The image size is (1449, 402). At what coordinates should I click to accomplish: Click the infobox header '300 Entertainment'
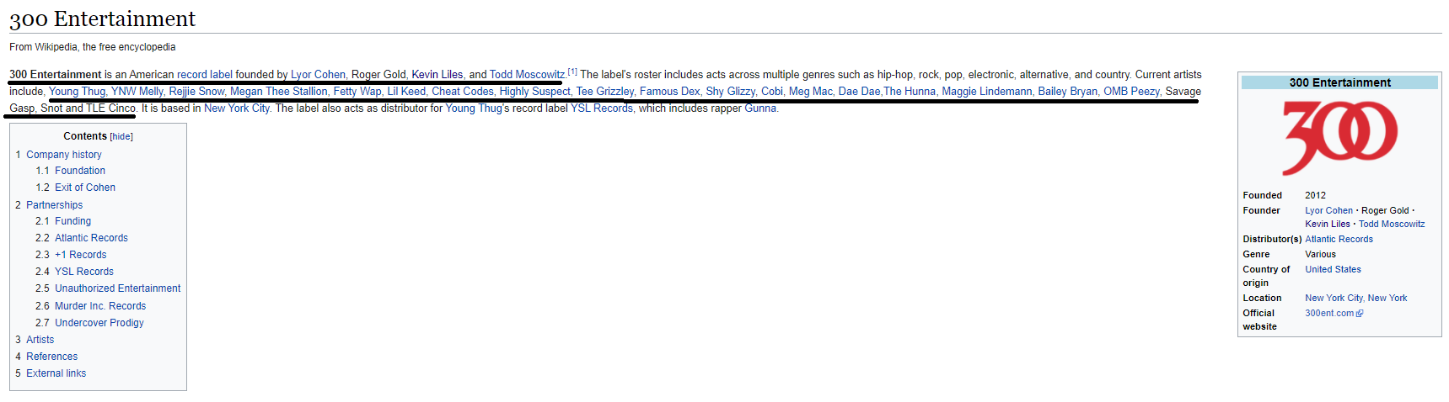click(1340, 82)
